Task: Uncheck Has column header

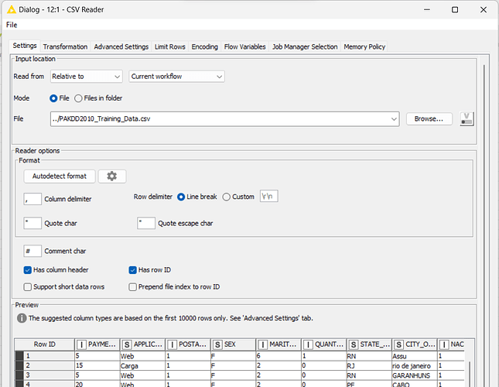Action: (x=28, y=270)
